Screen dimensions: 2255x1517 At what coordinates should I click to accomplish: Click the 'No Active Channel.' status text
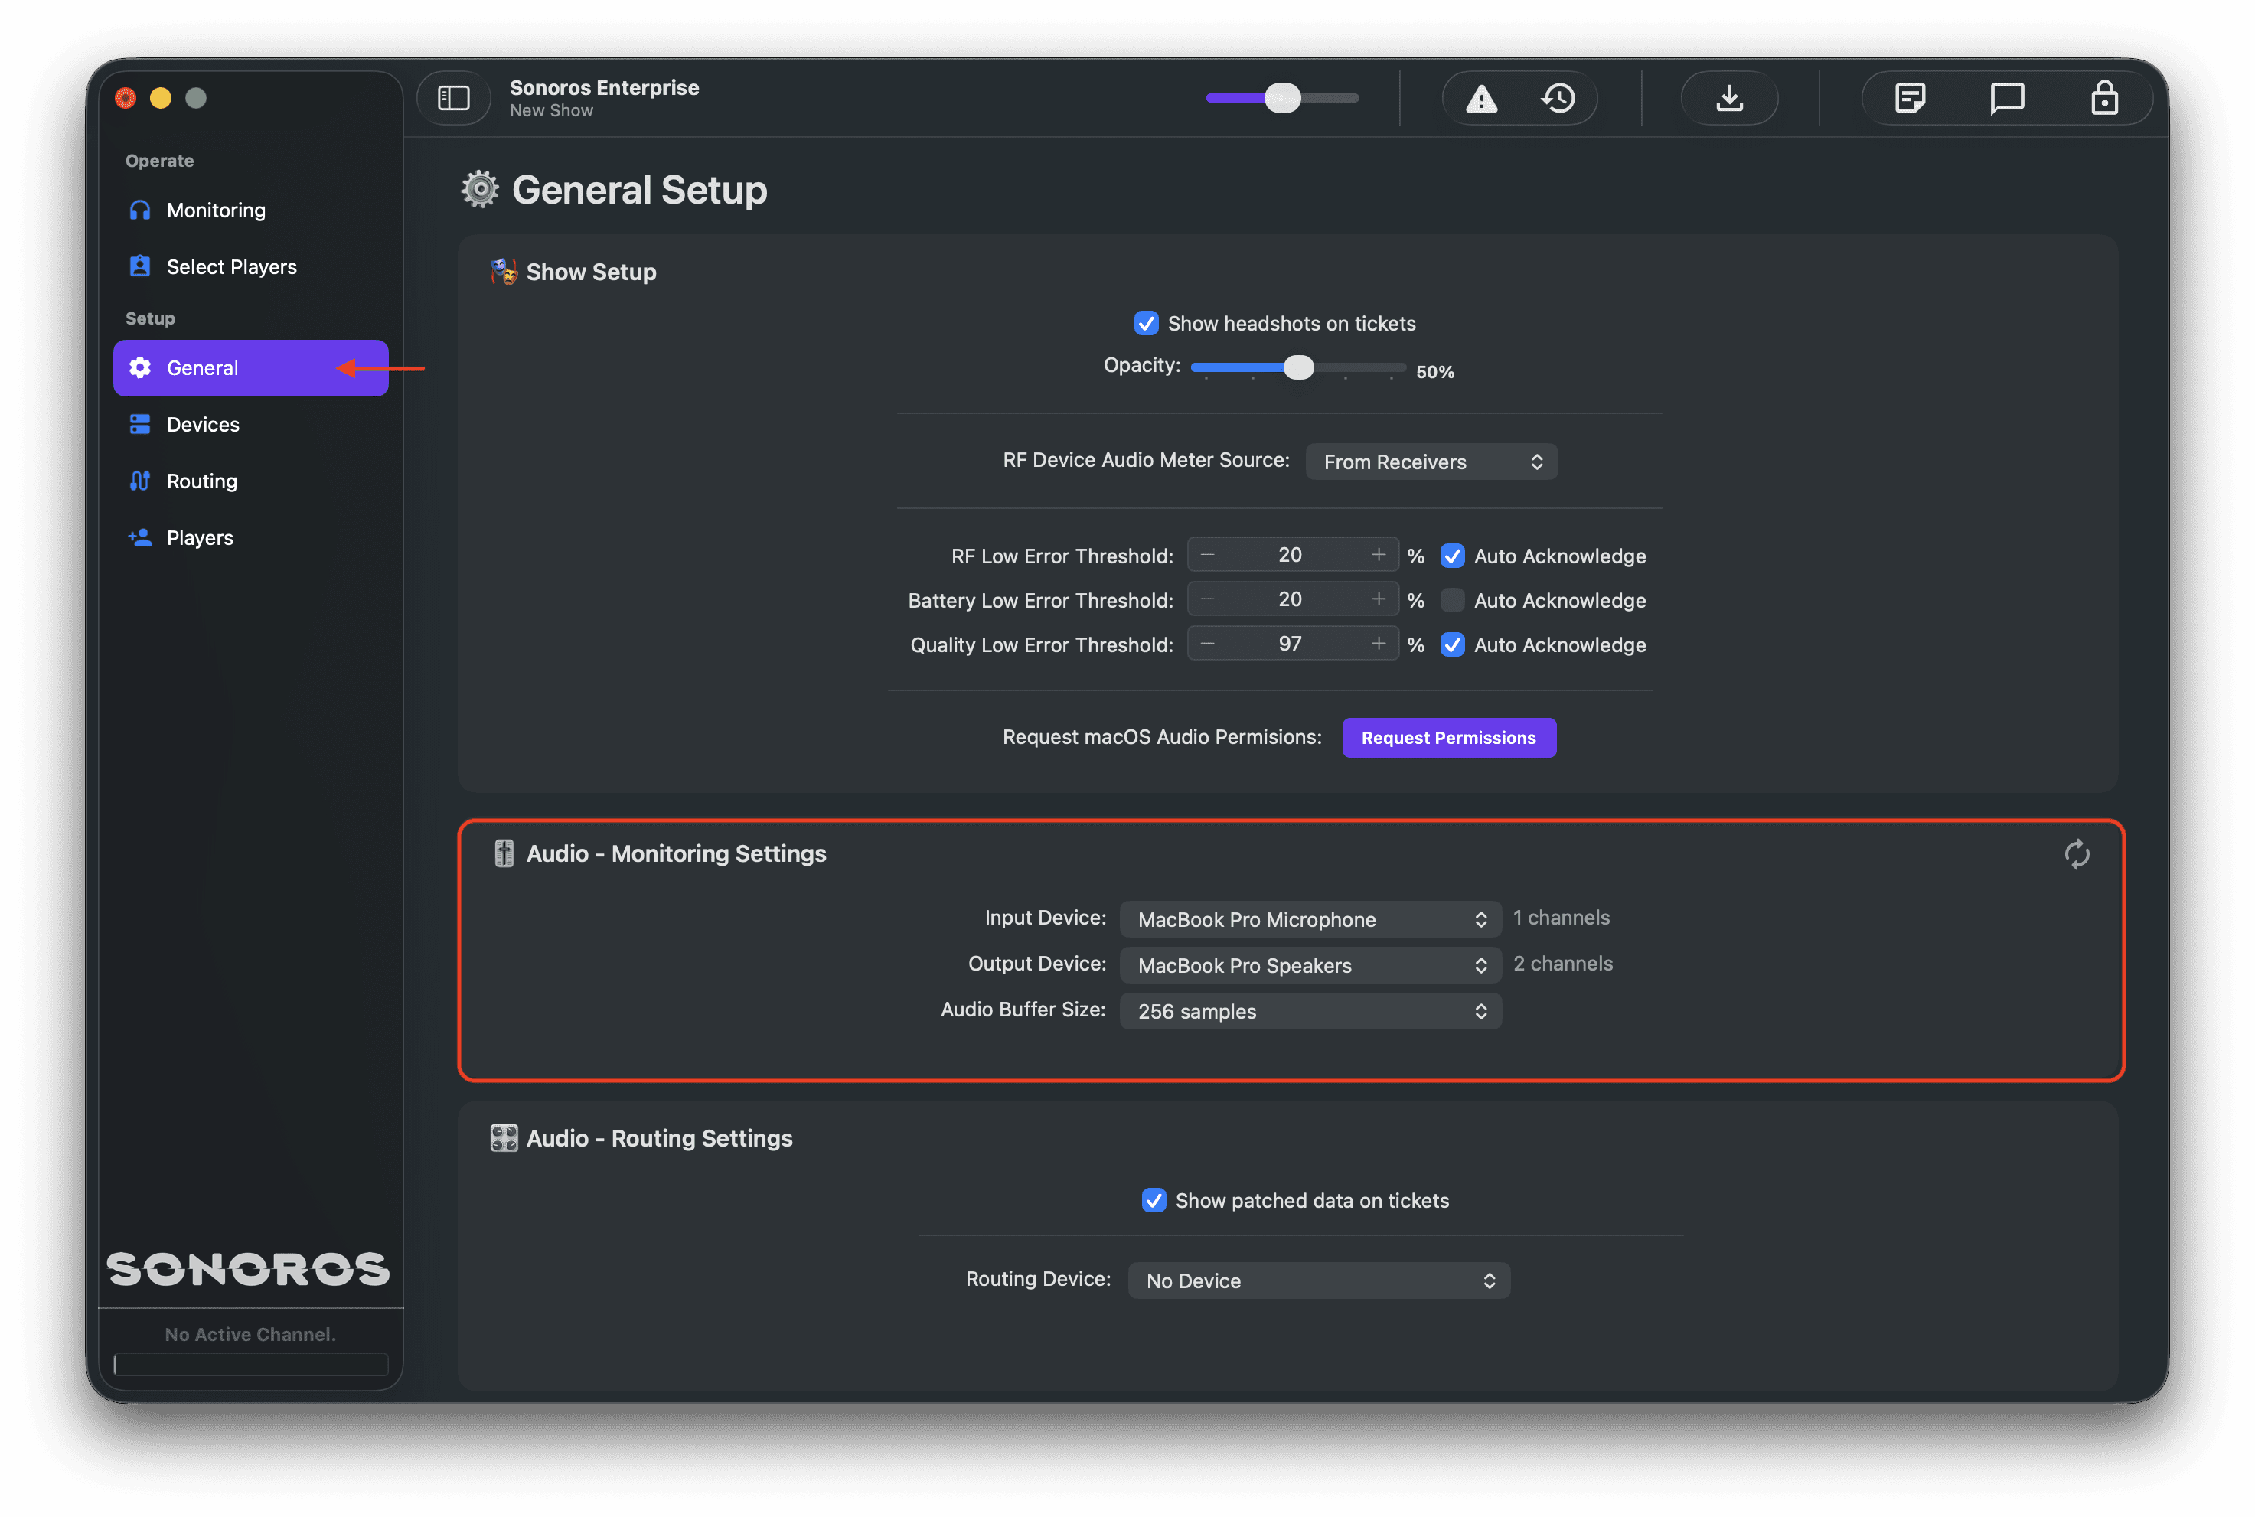pyautogui.click(x=250, y=1334)
